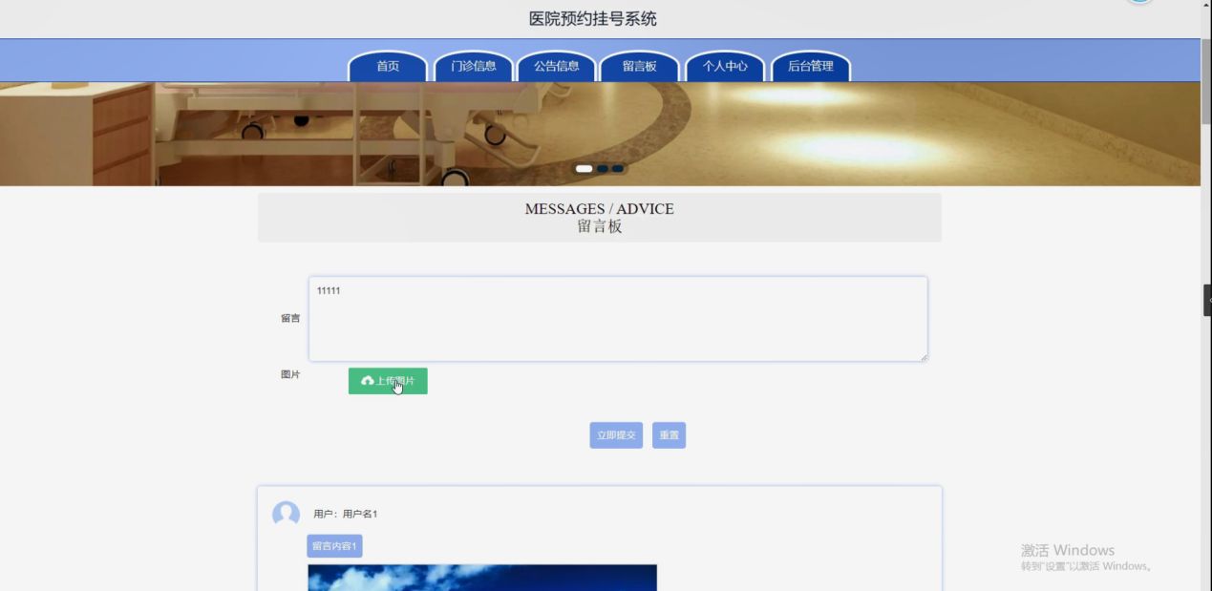Click the 医院预约挂号系统 site title
Image resolution: width=1212 pixels, height=591 pixels.
click(593, 19)
